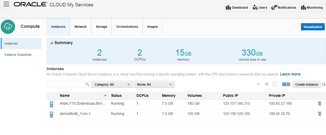Image resolution: width=326 pixels, height=135 pixels.
Task: Open actions menu for demodb/db_1/vm-1
Action: [319, 114]
